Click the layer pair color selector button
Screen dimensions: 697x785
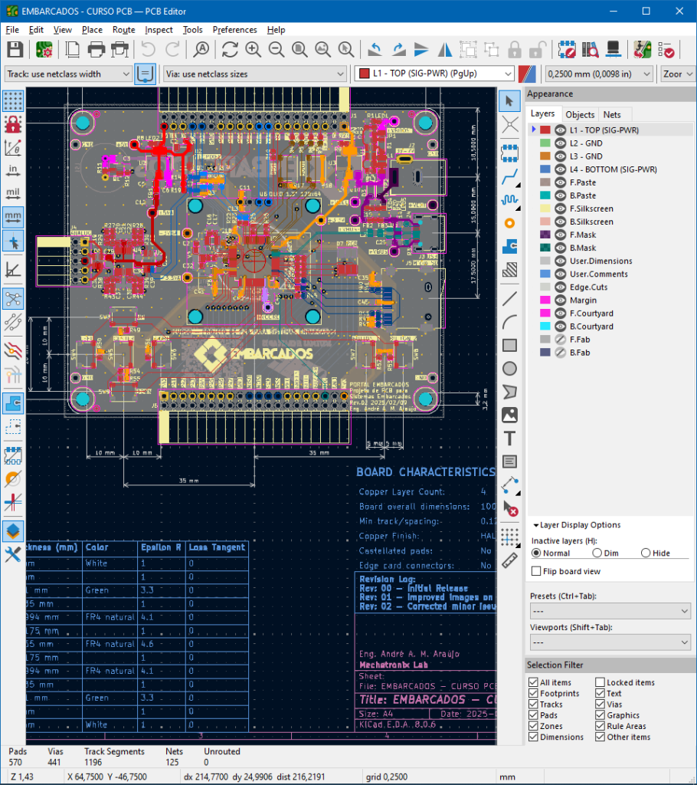[527, 74]
